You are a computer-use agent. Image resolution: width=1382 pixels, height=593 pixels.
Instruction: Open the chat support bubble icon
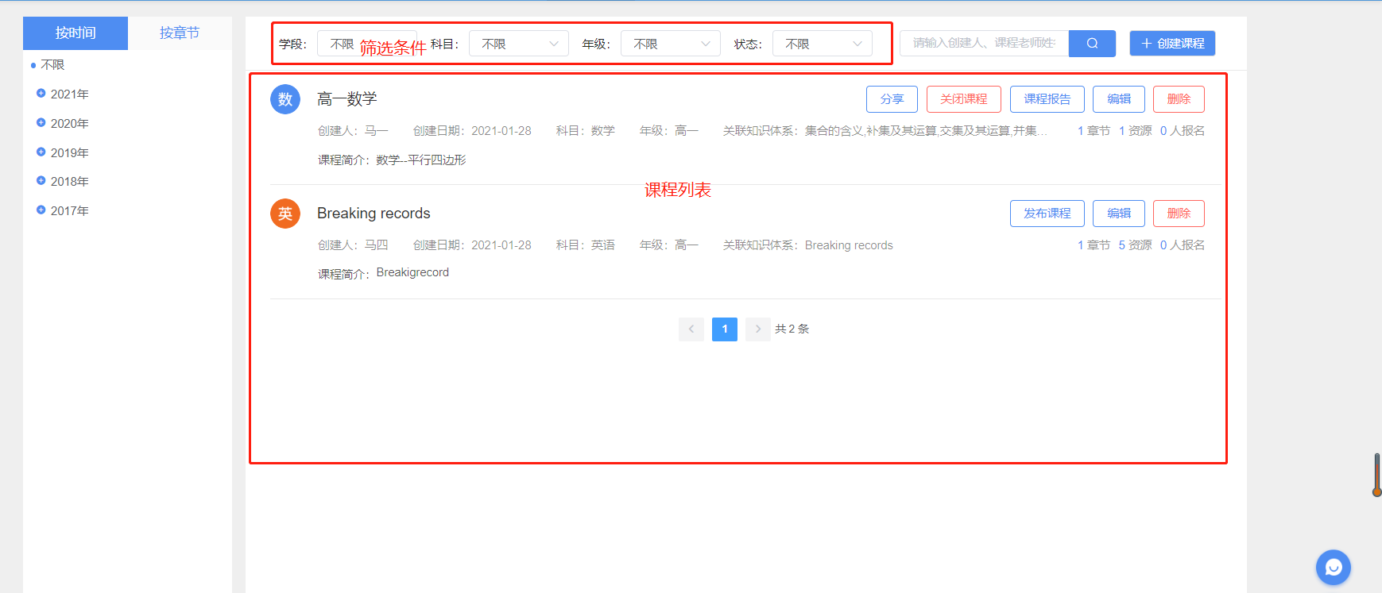click(1333, 568)
